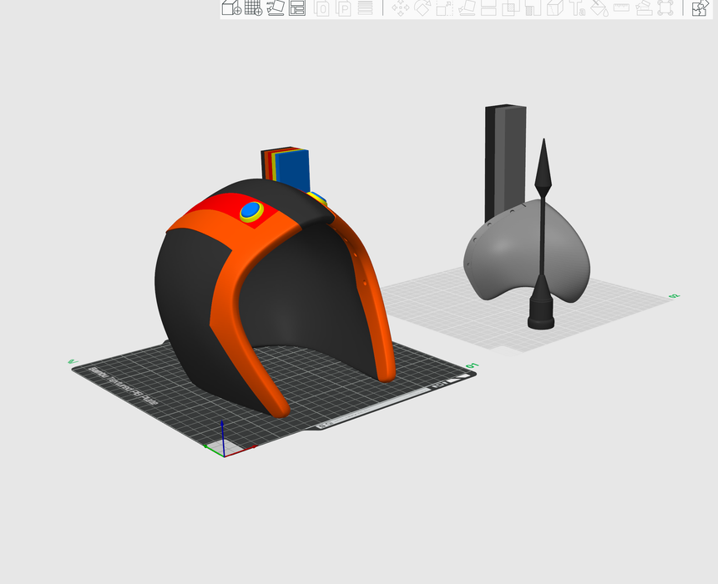Open the Mesh boolean tool

click(x=511, y=8)
